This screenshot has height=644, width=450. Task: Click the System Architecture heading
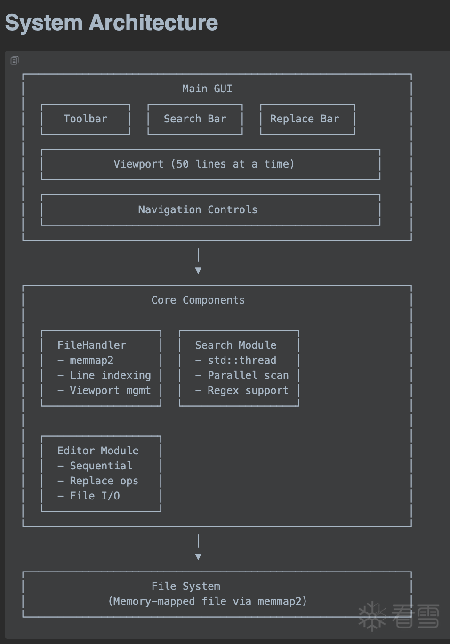pyautogui.click(x=112, y=23)
